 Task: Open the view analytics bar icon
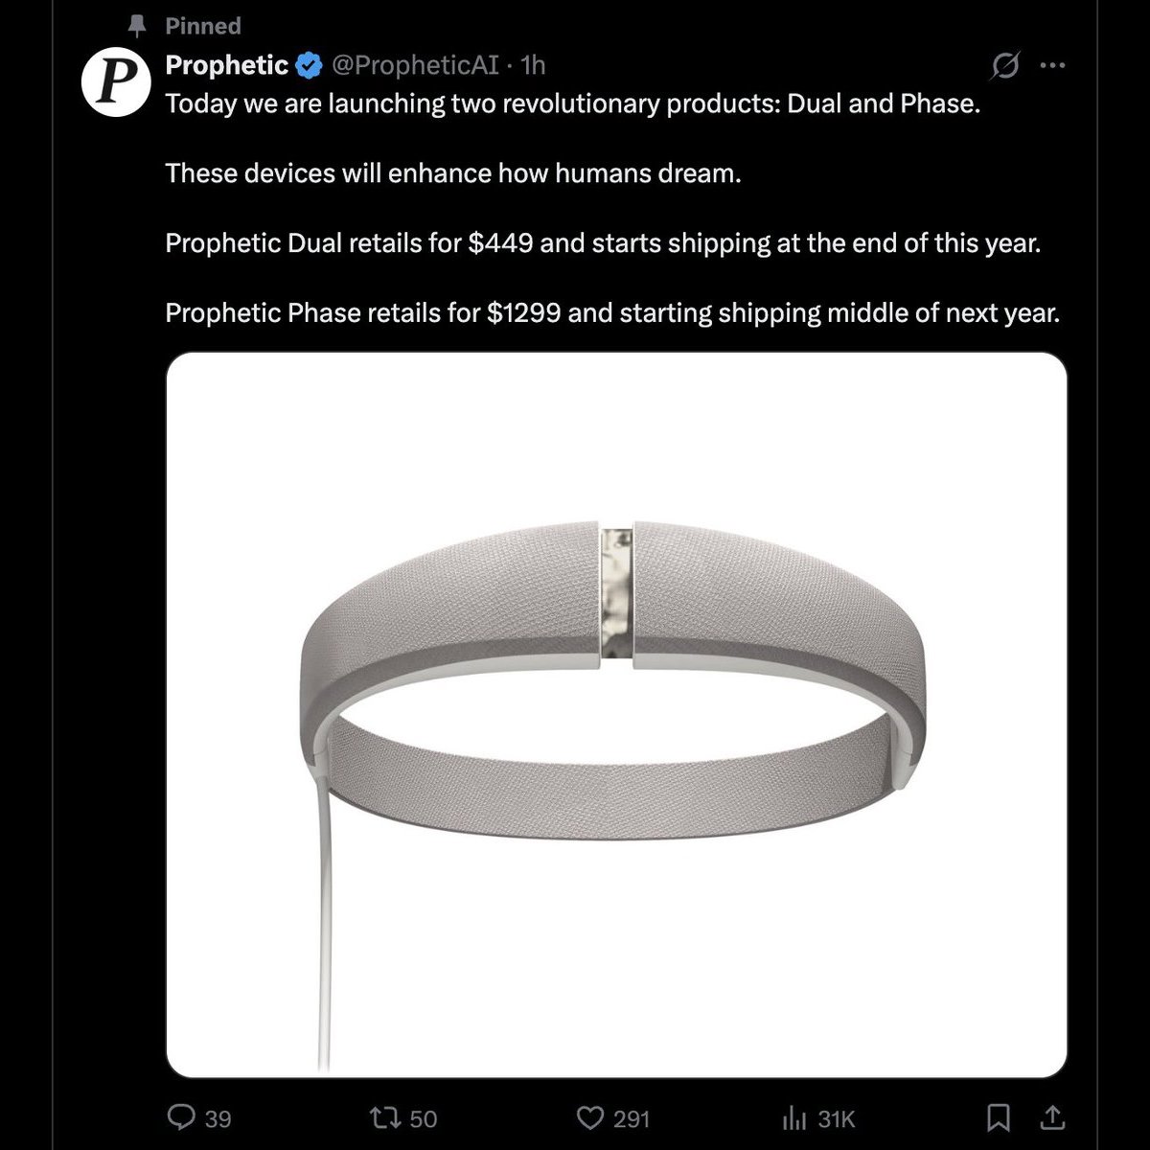[x=796, y=1117]
